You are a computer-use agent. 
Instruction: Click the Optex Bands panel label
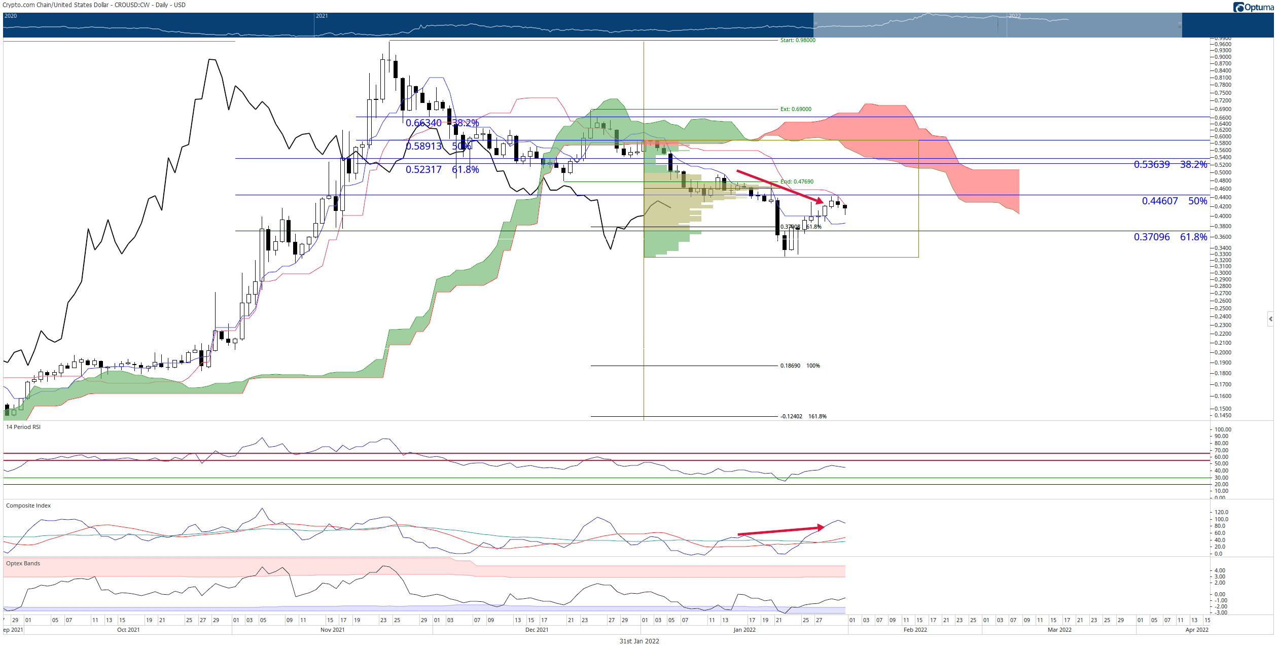click(x=23, y=563)
